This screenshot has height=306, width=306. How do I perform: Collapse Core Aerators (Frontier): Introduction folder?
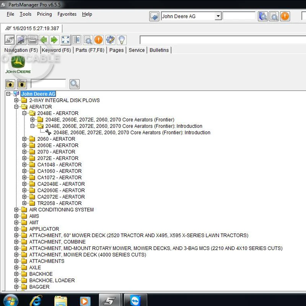tap(33, 126)
